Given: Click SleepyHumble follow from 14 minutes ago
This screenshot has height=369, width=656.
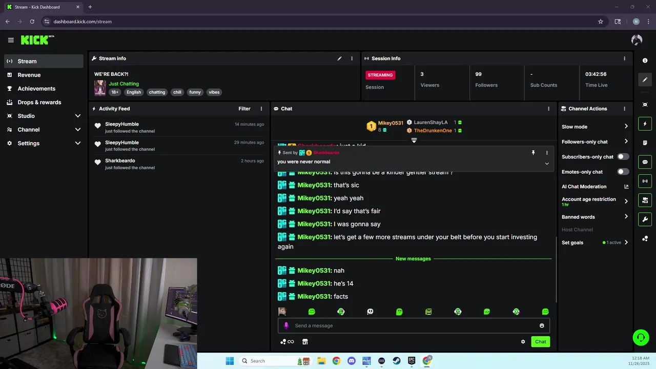Looking at the screenshot, I should point(179,127).
